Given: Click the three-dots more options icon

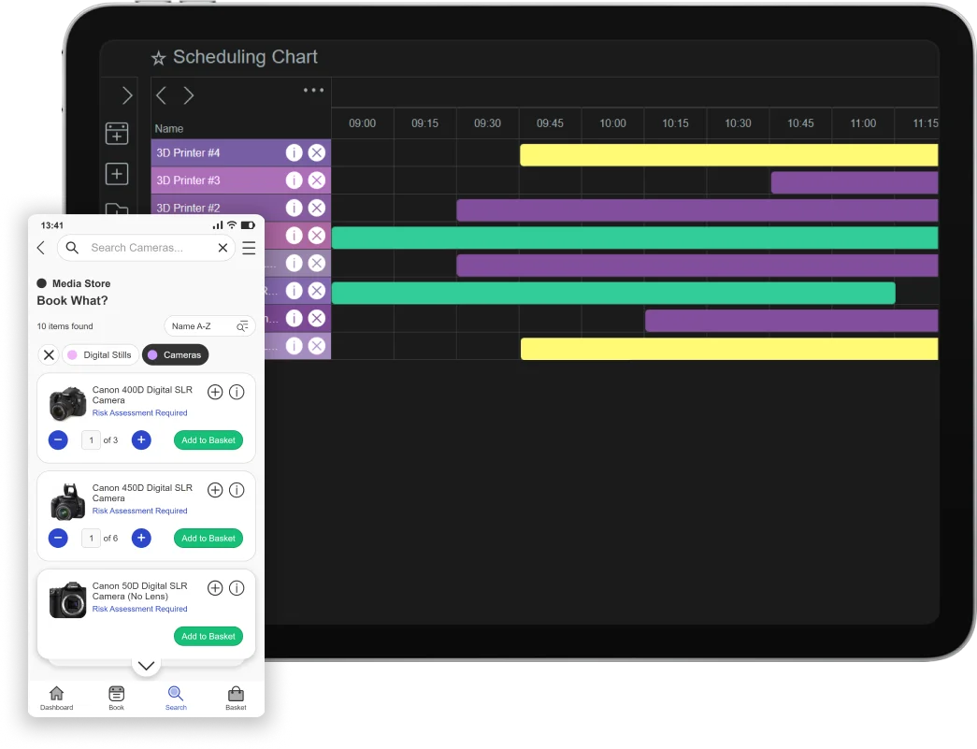Looking at the screenshot, I should [x=313, y=91].
